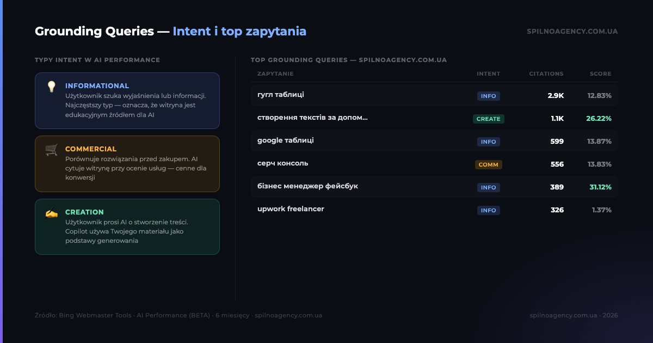Viewport: 653px width, 343px height.
Task: Select the query створення текстів за допом…
Action: (x=312, y=118)
